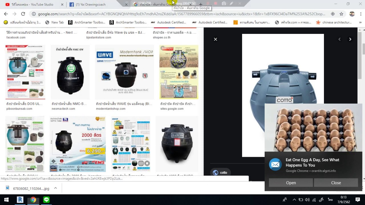Open the New Tab bookmark
The height and width of the screenshot is (205, 365).
(x=54, y=22)
